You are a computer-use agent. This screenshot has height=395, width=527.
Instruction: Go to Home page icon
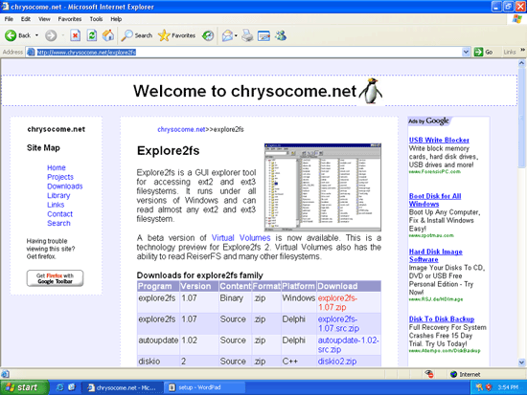click(x=108, y=35)
